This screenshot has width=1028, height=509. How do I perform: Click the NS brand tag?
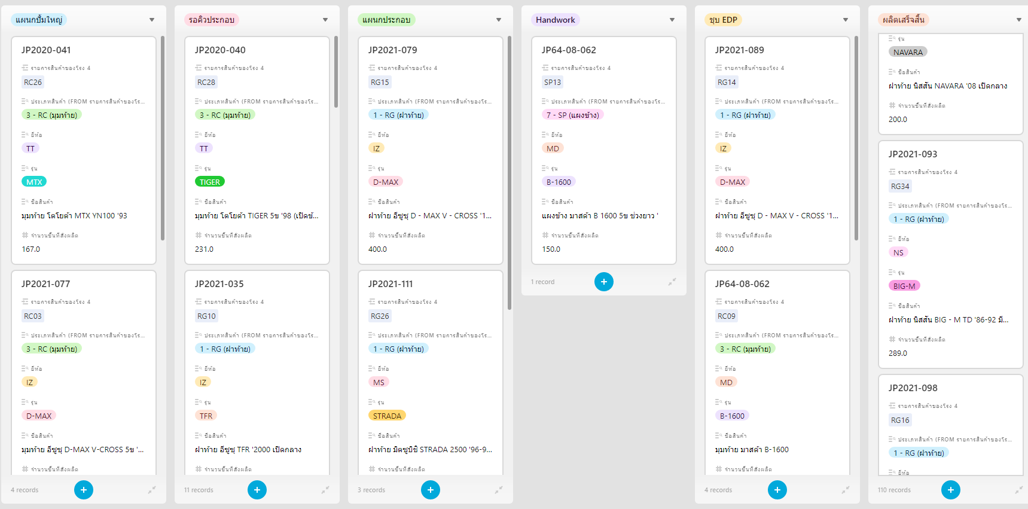[898, 252]
